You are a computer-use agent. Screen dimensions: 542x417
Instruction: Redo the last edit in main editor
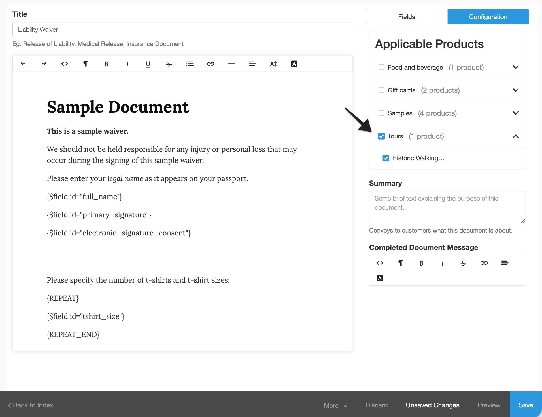coord(44,64)
